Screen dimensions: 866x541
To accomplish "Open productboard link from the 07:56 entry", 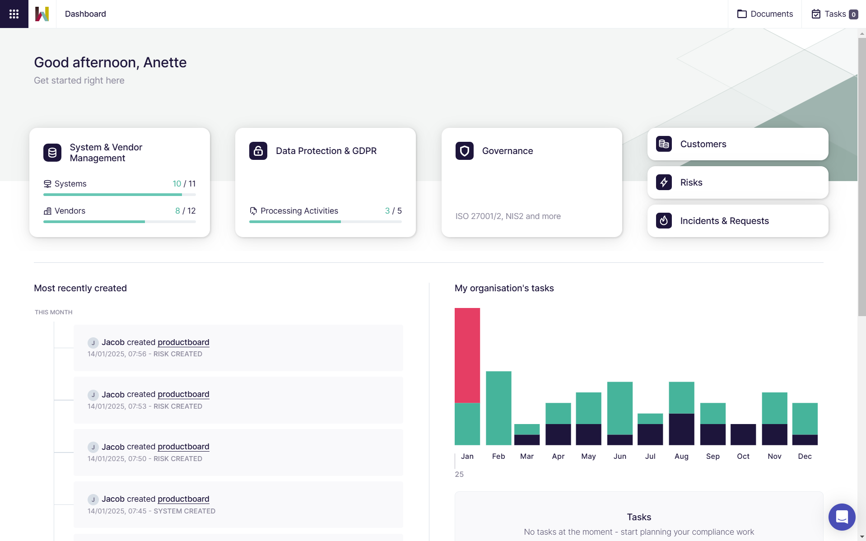I will point(183,342).
